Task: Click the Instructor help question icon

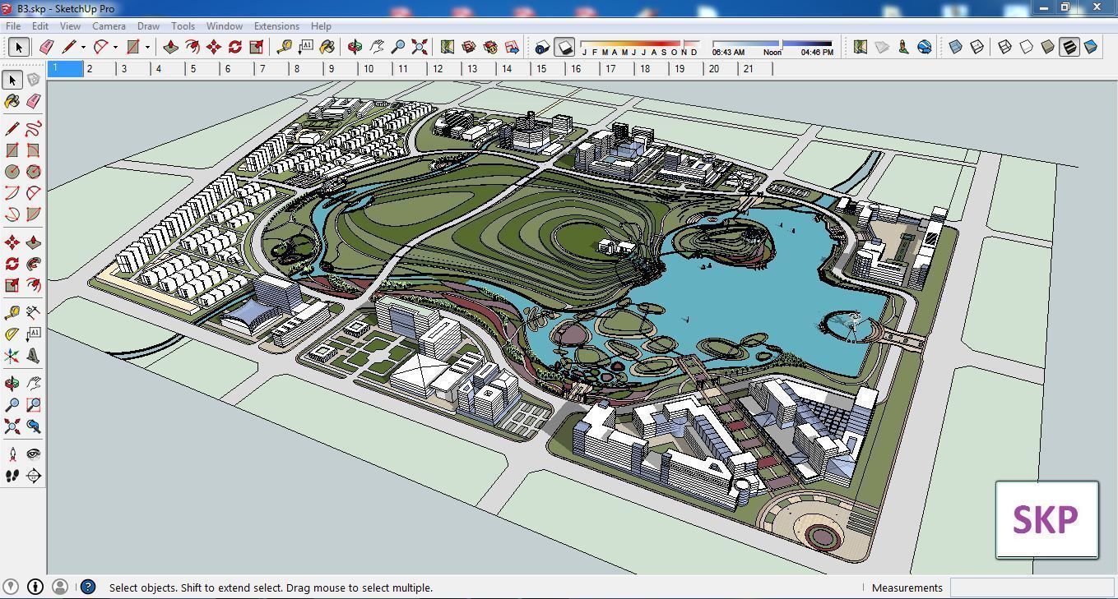Action: coord(88,587)
